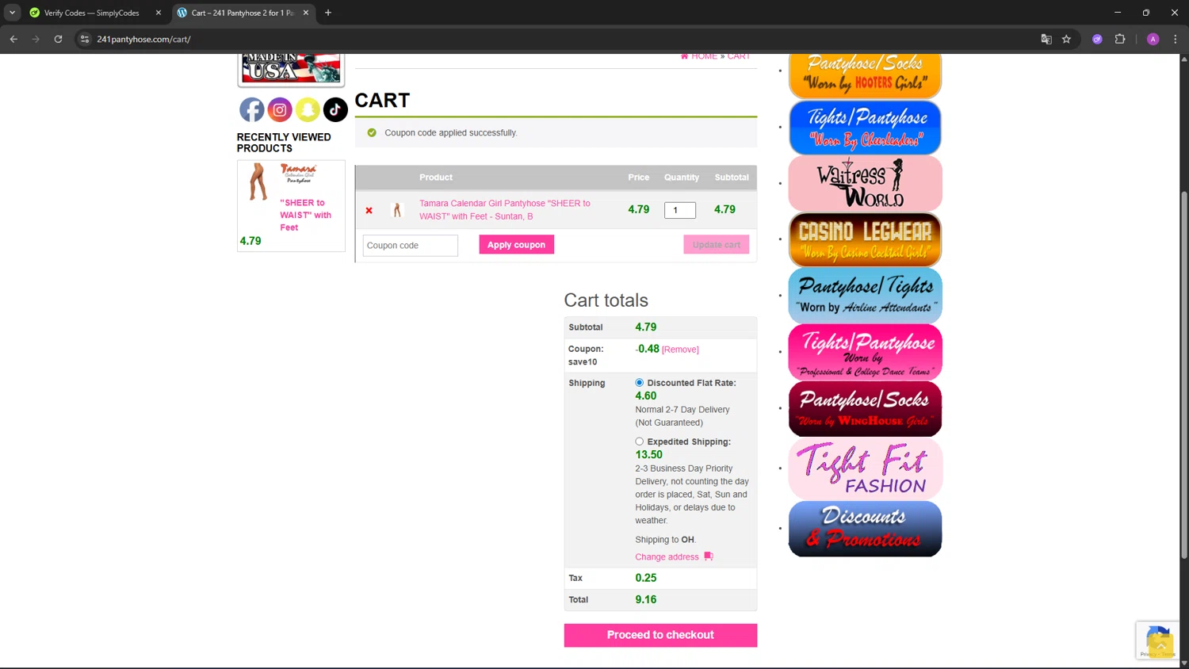Click the cart item product thumbnail
Viewport: 1189px width, 669px height.
(397, 210)
